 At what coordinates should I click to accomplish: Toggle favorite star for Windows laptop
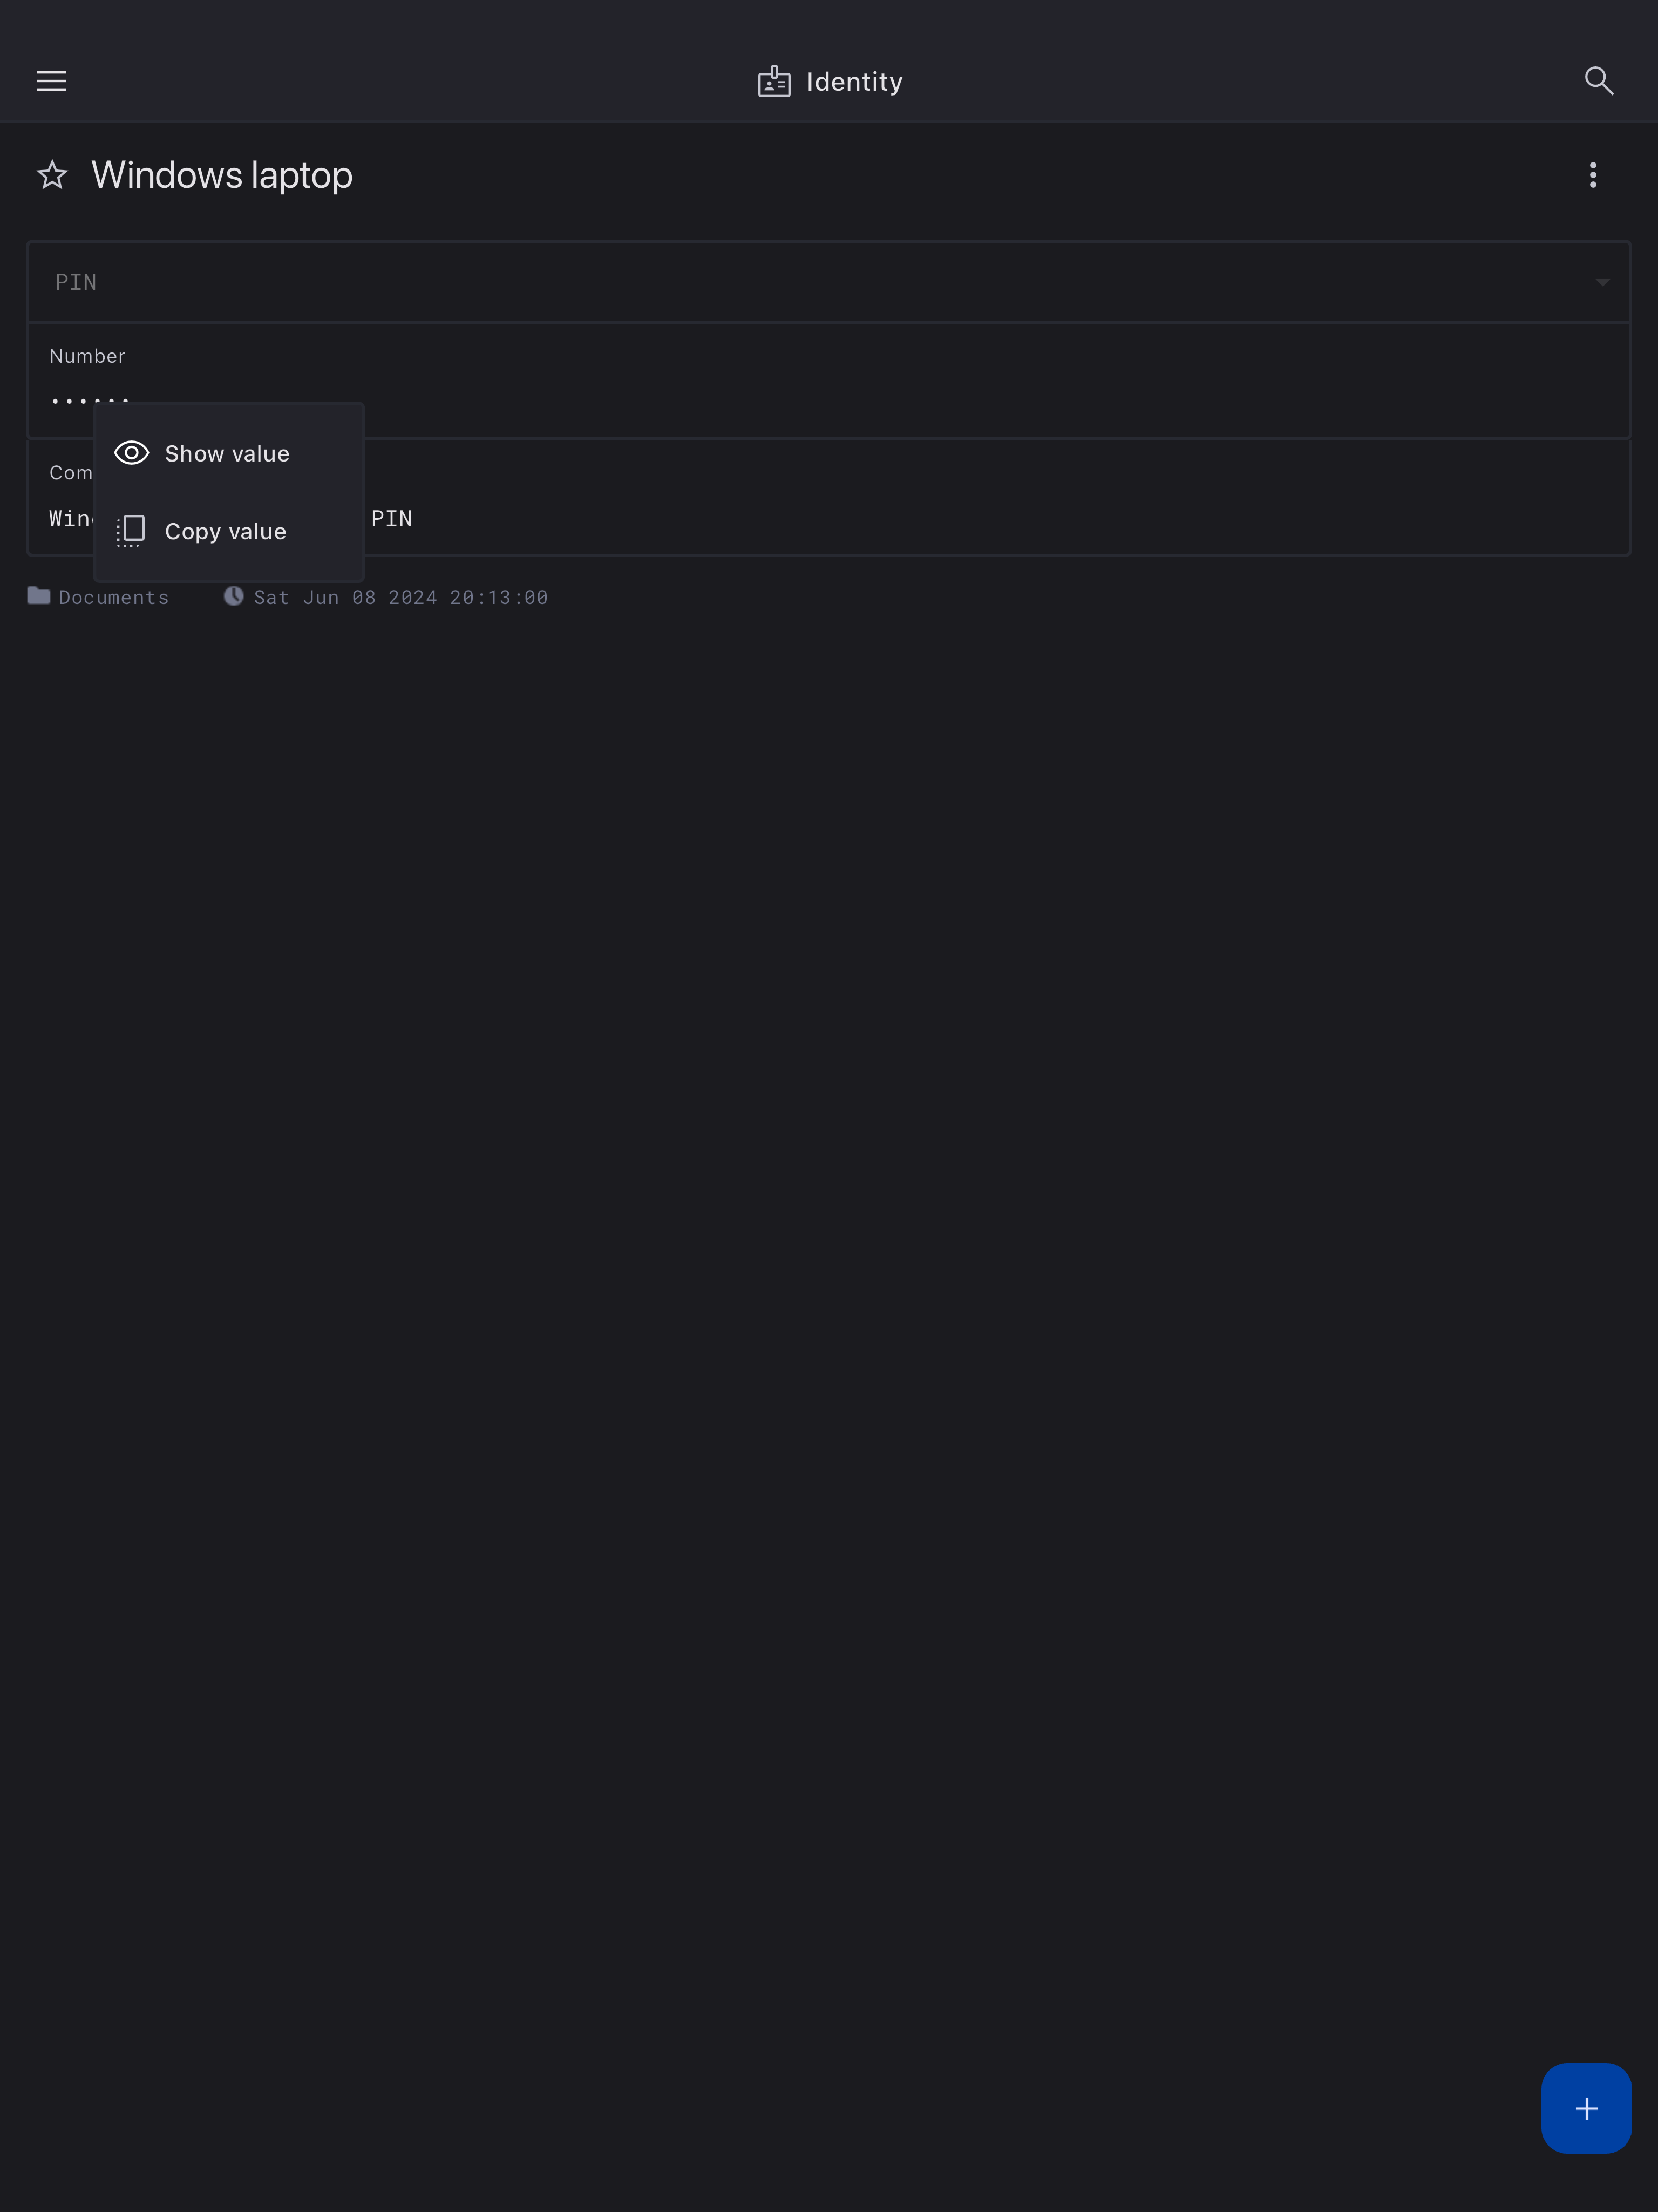click(x=52, y=175)
